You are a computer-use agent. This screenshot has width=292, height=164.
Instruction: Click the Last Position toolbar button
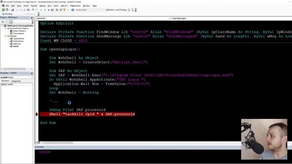click(x=121, y=10)
